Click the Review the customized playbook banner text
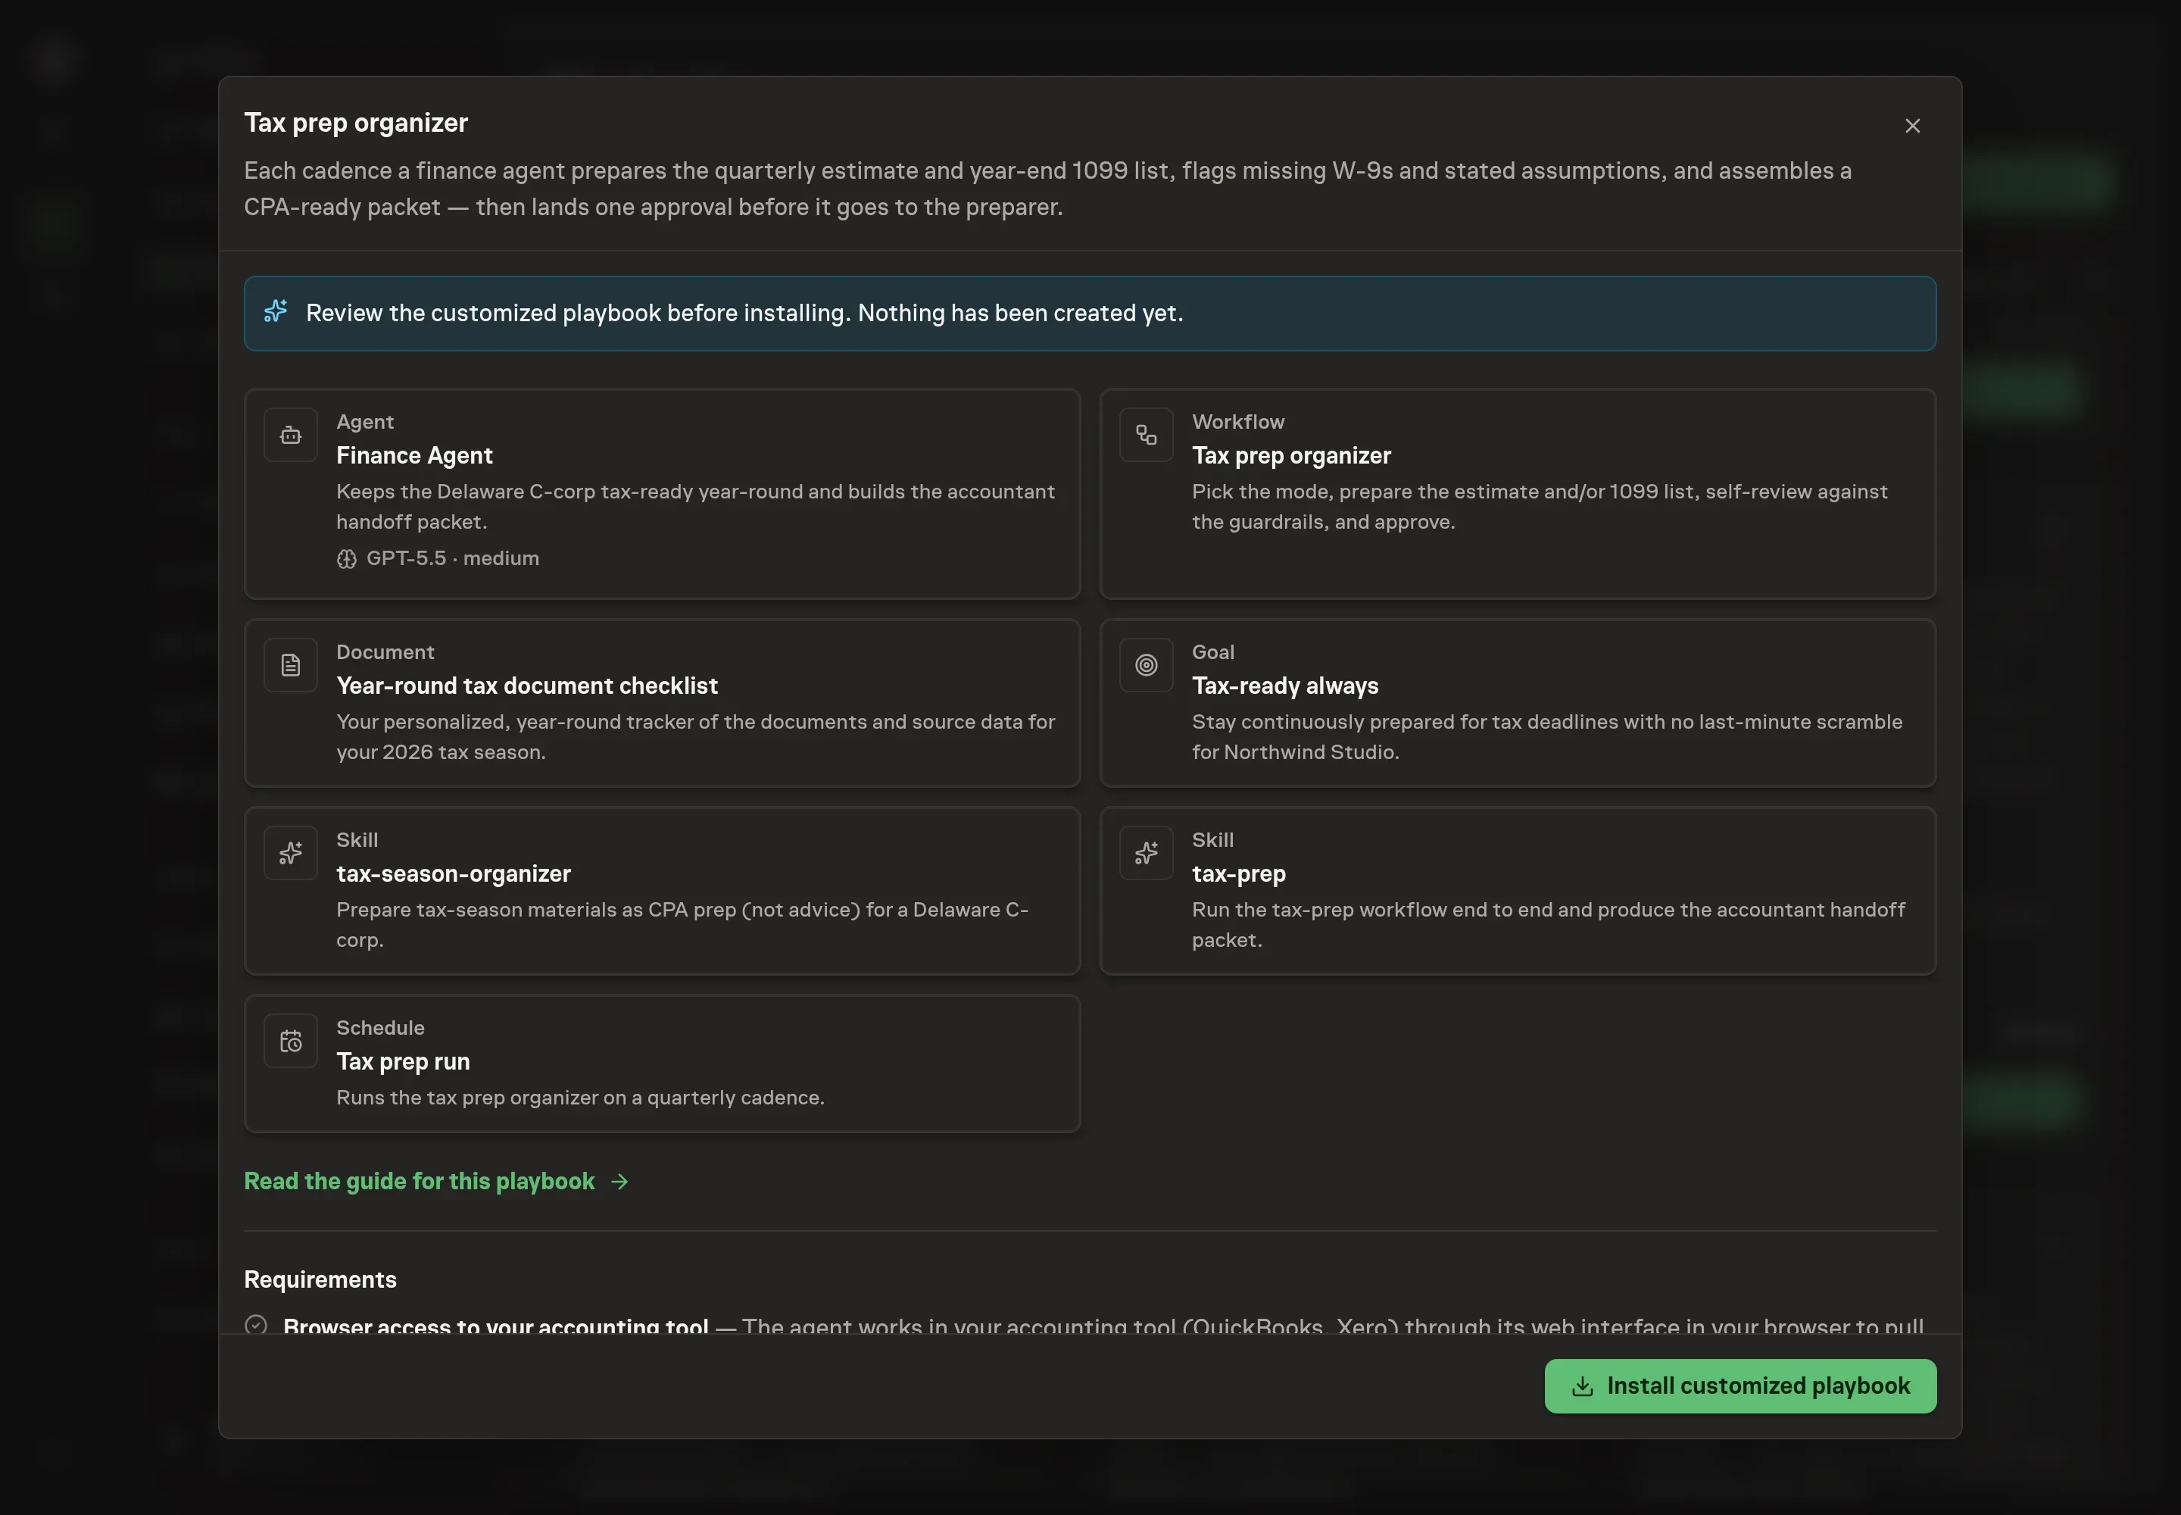The width and height of the screenshot is (2181, 1515). pyautogui.click(x=744, y=314)
